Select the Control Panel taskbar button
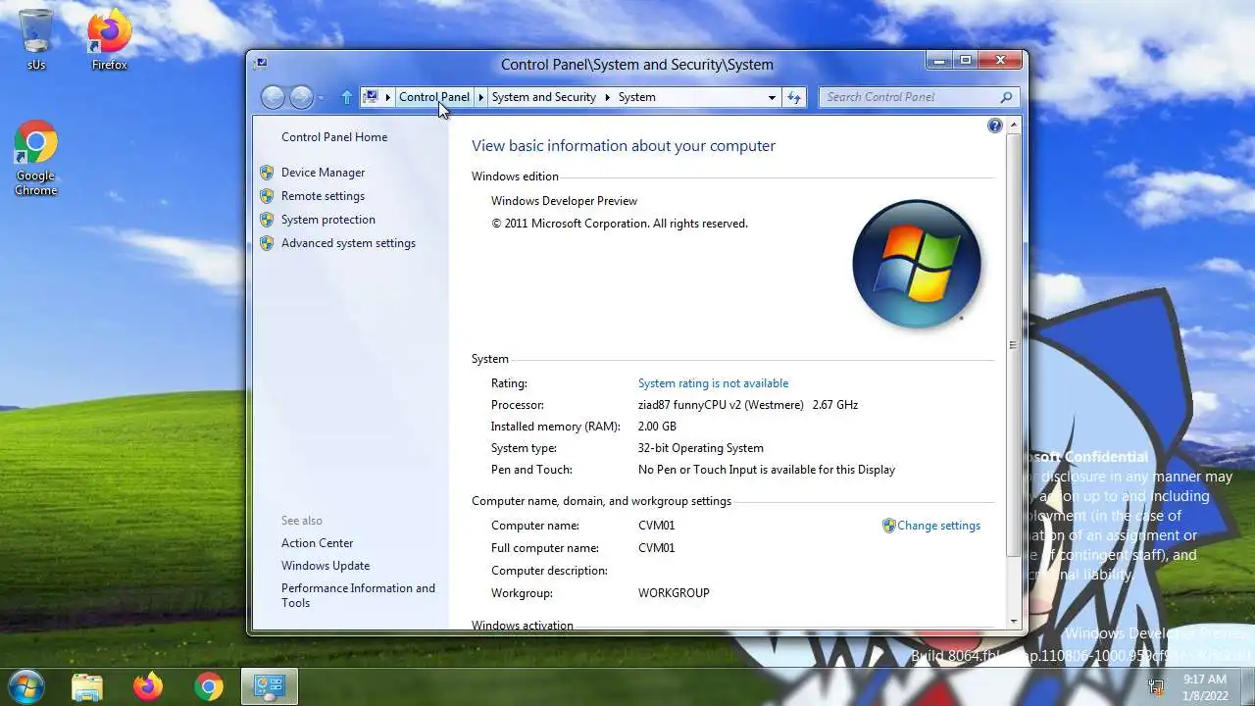 tap(269, 687)
